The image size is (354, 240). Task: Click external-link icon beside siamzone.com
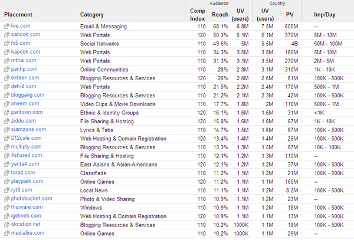click(6, 130)
